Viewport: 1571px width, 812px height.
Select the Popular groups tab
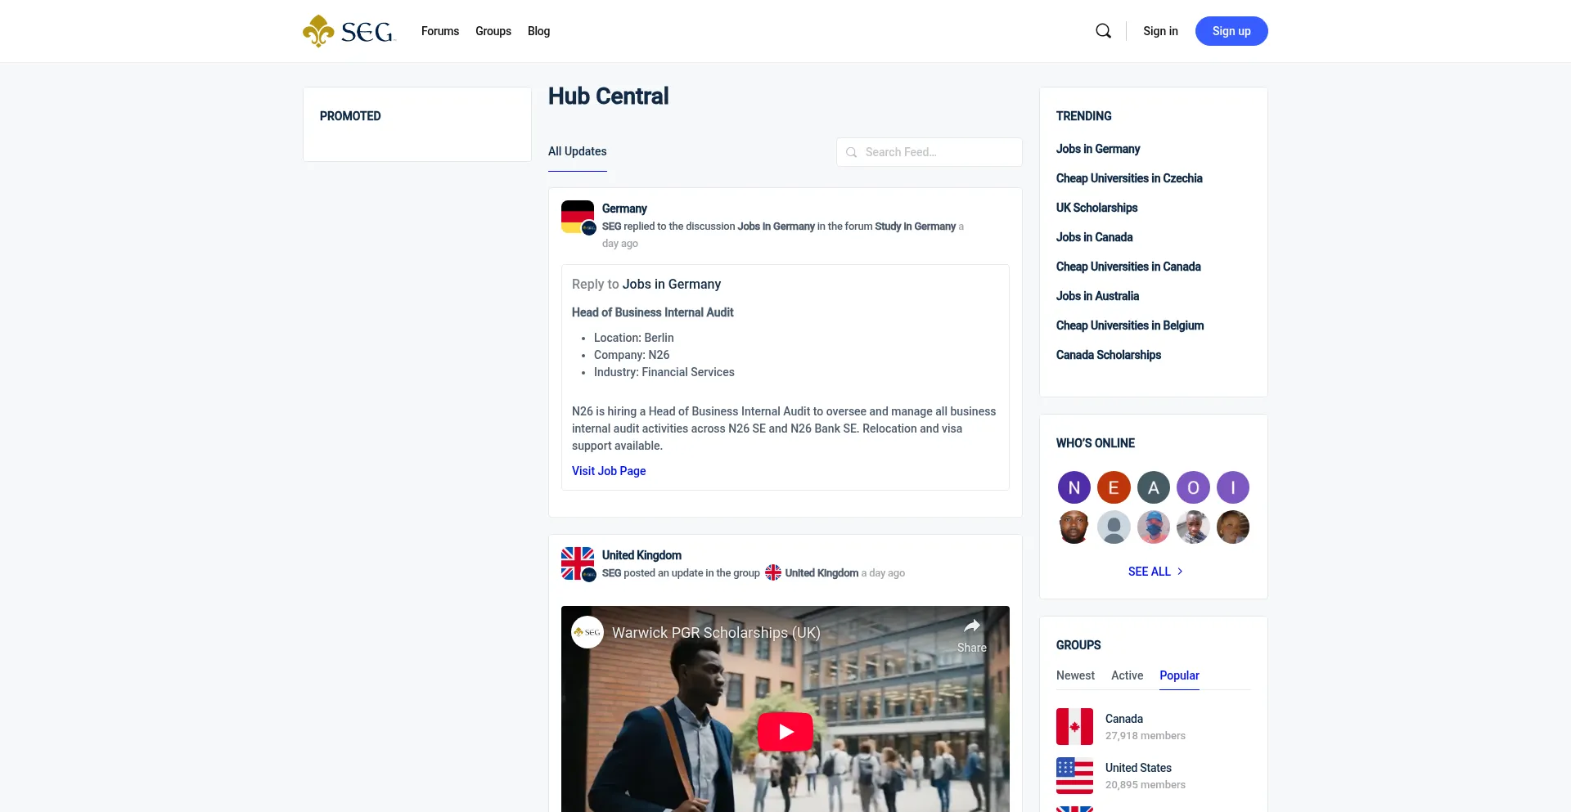(x=1179, y=675)
